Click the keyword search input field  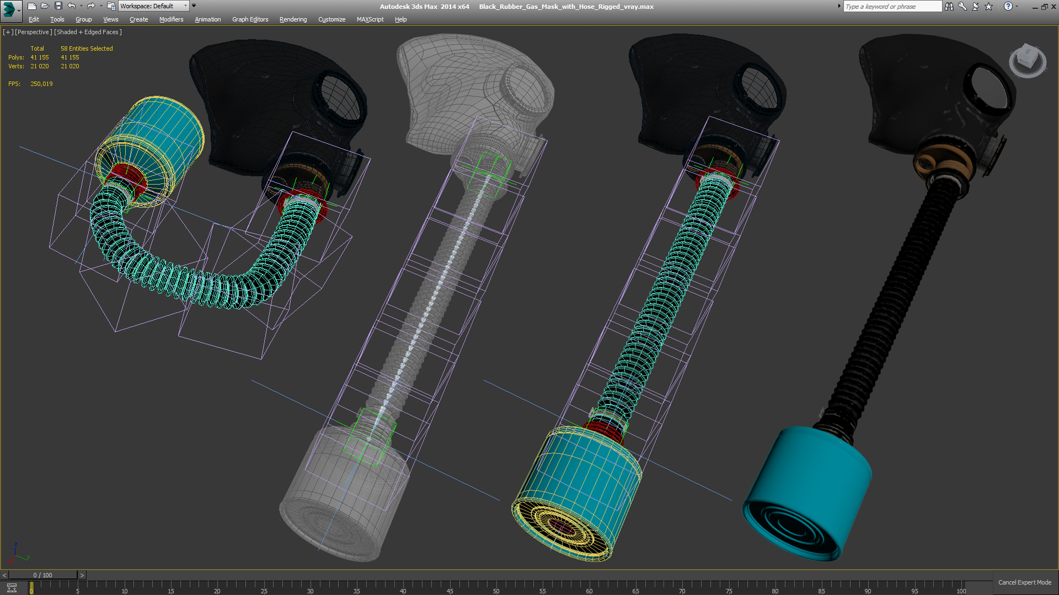click(x=892, y=6)
